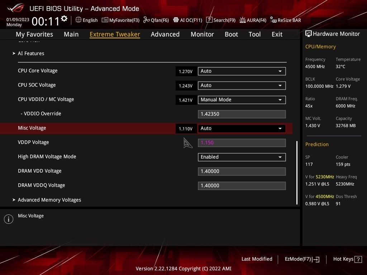Image resolution: width=367 pixels, height=275 pixels.
Task: Switch to the Tool tab
Action: click(254, 34)
